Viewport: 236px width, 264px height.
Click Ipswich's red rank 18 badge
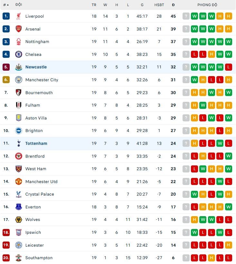(6, 233)
